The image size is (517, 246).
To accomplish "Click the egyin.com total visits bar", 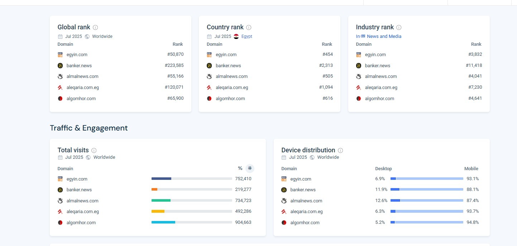I will point(192,179).
